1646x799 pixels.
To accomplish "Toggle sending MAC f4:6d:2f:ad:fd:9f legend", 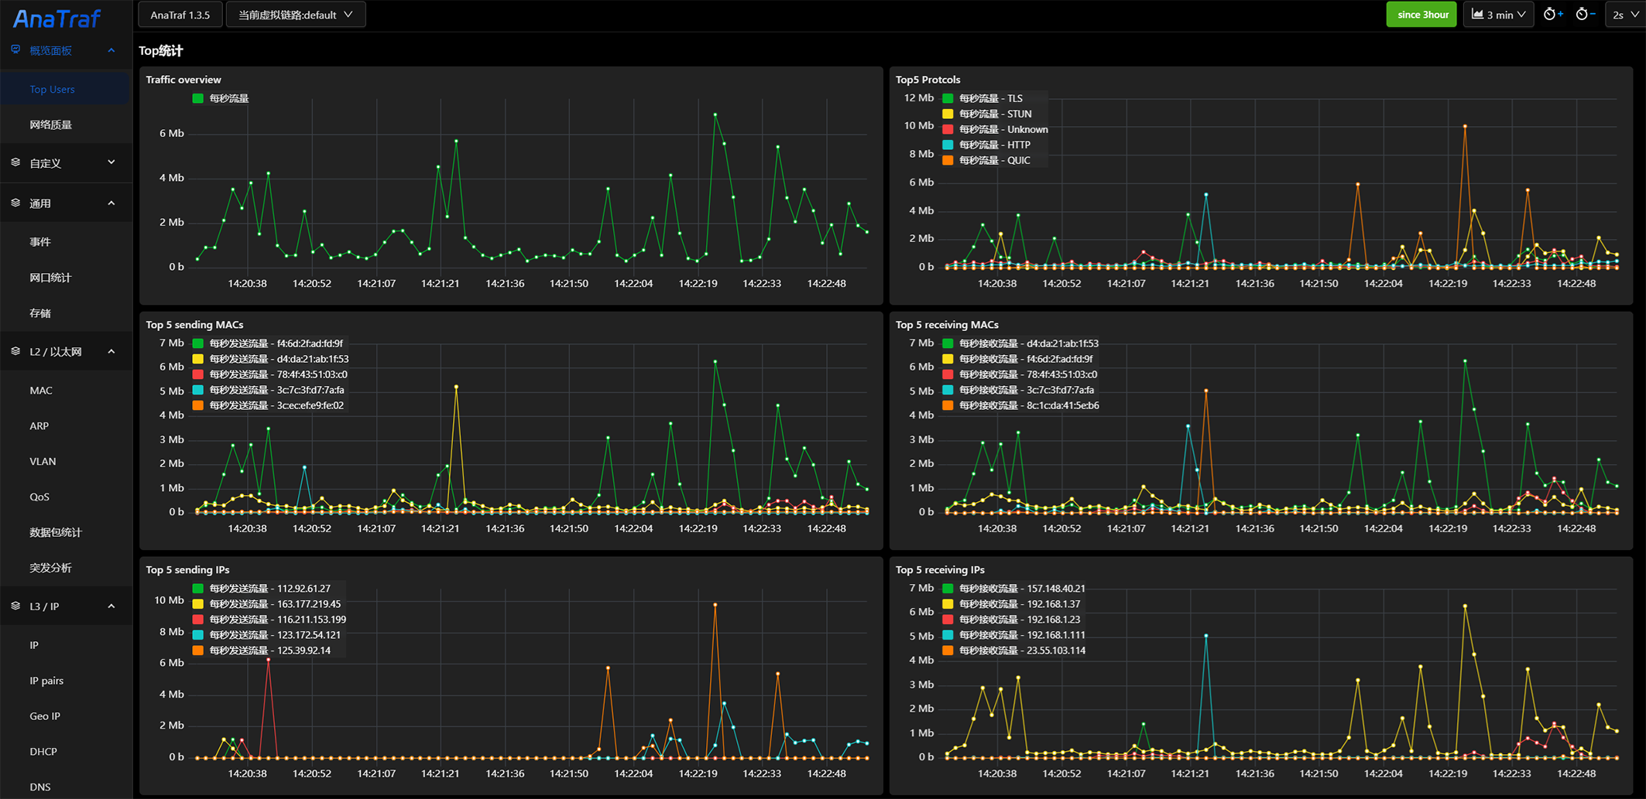I will [x=268, y=343].
